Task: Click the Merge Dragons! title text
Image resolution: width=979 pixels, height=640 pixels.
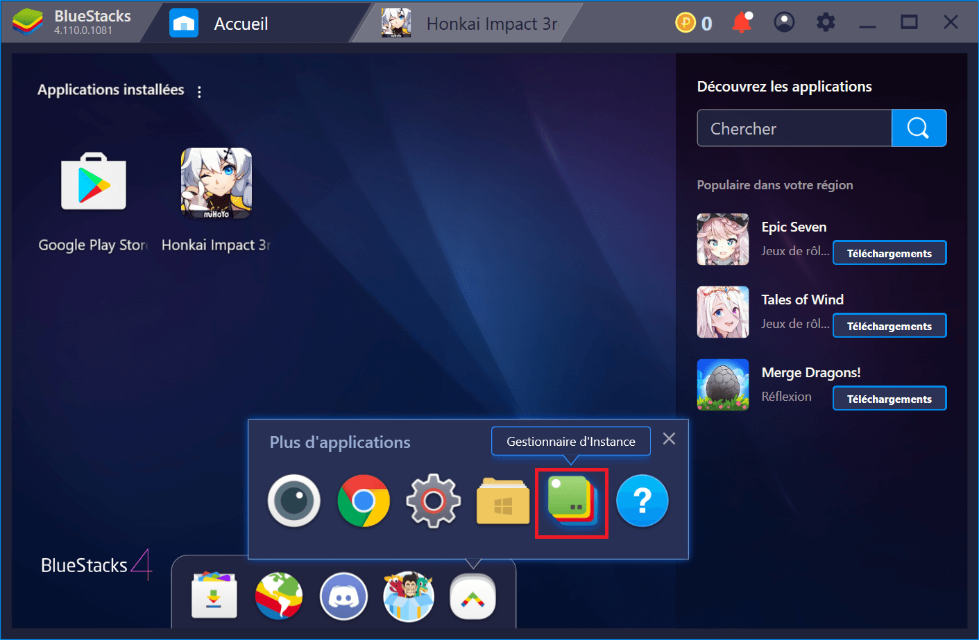Action: 811,372
